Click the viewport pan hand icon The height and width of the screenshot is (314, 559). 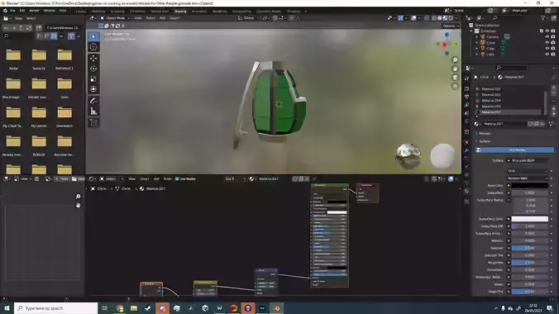point(455,69)
